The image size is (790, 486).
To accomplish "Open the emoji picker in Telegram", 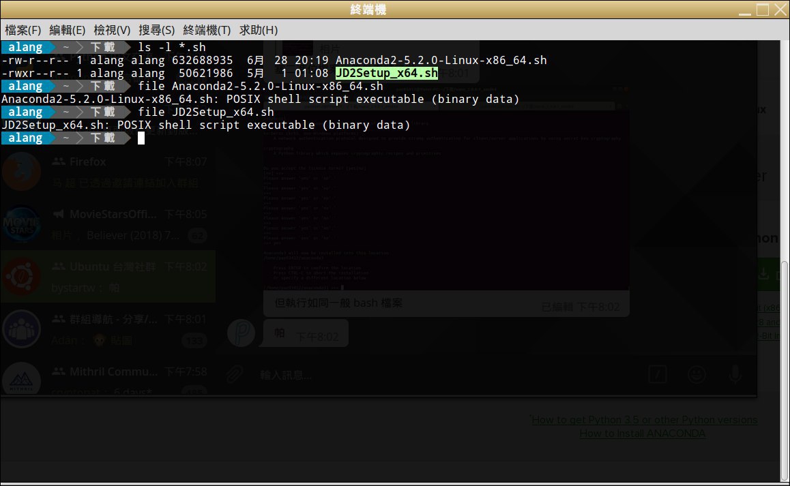I will [697, 374].
